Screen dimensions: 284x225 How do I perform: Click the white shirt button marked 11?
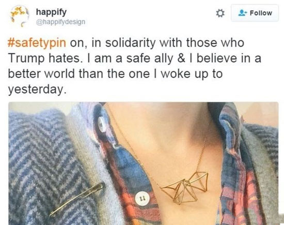(x=143, y=199)
